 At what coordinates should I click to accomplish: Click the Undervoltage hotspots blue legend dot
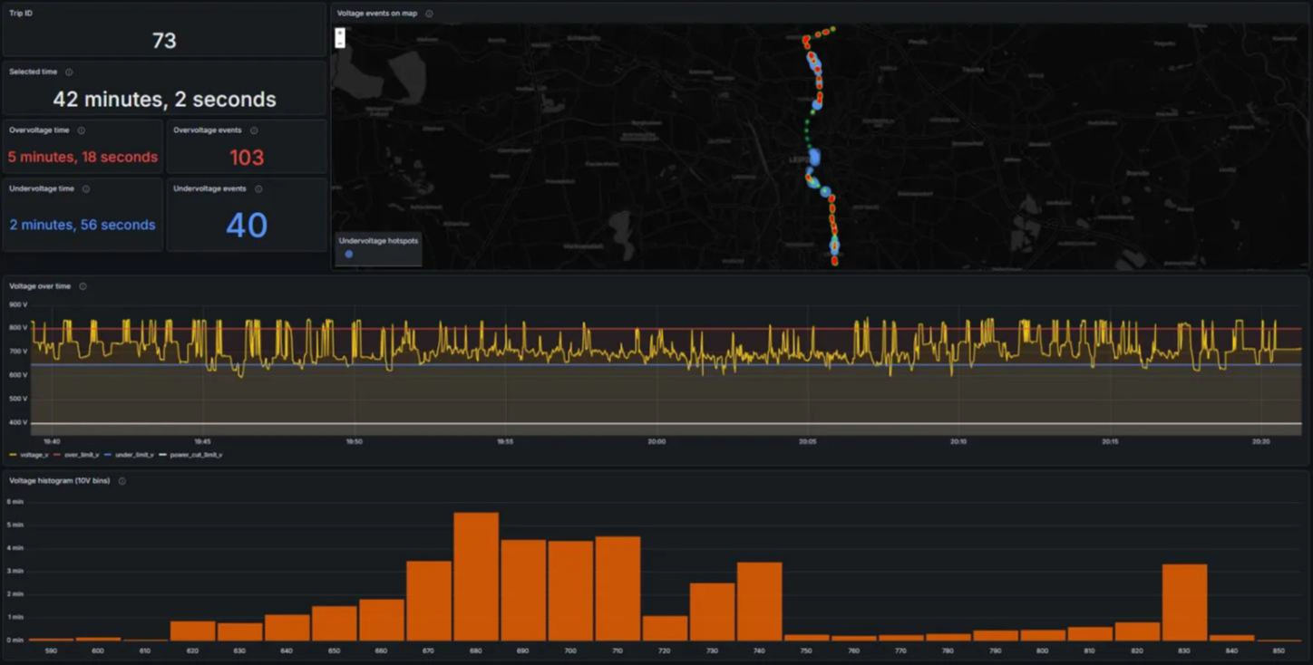click(349, 255)
